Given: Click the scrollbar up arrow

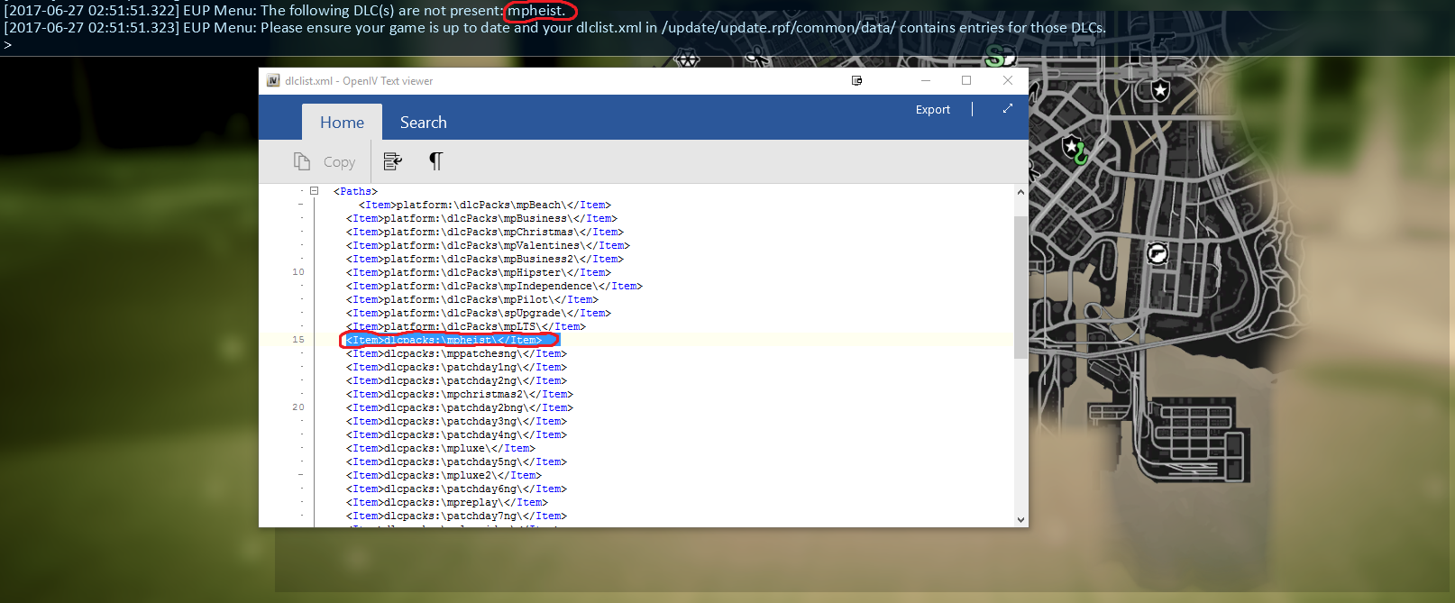Looking at the screenshot, I should tap(1020, 192).
